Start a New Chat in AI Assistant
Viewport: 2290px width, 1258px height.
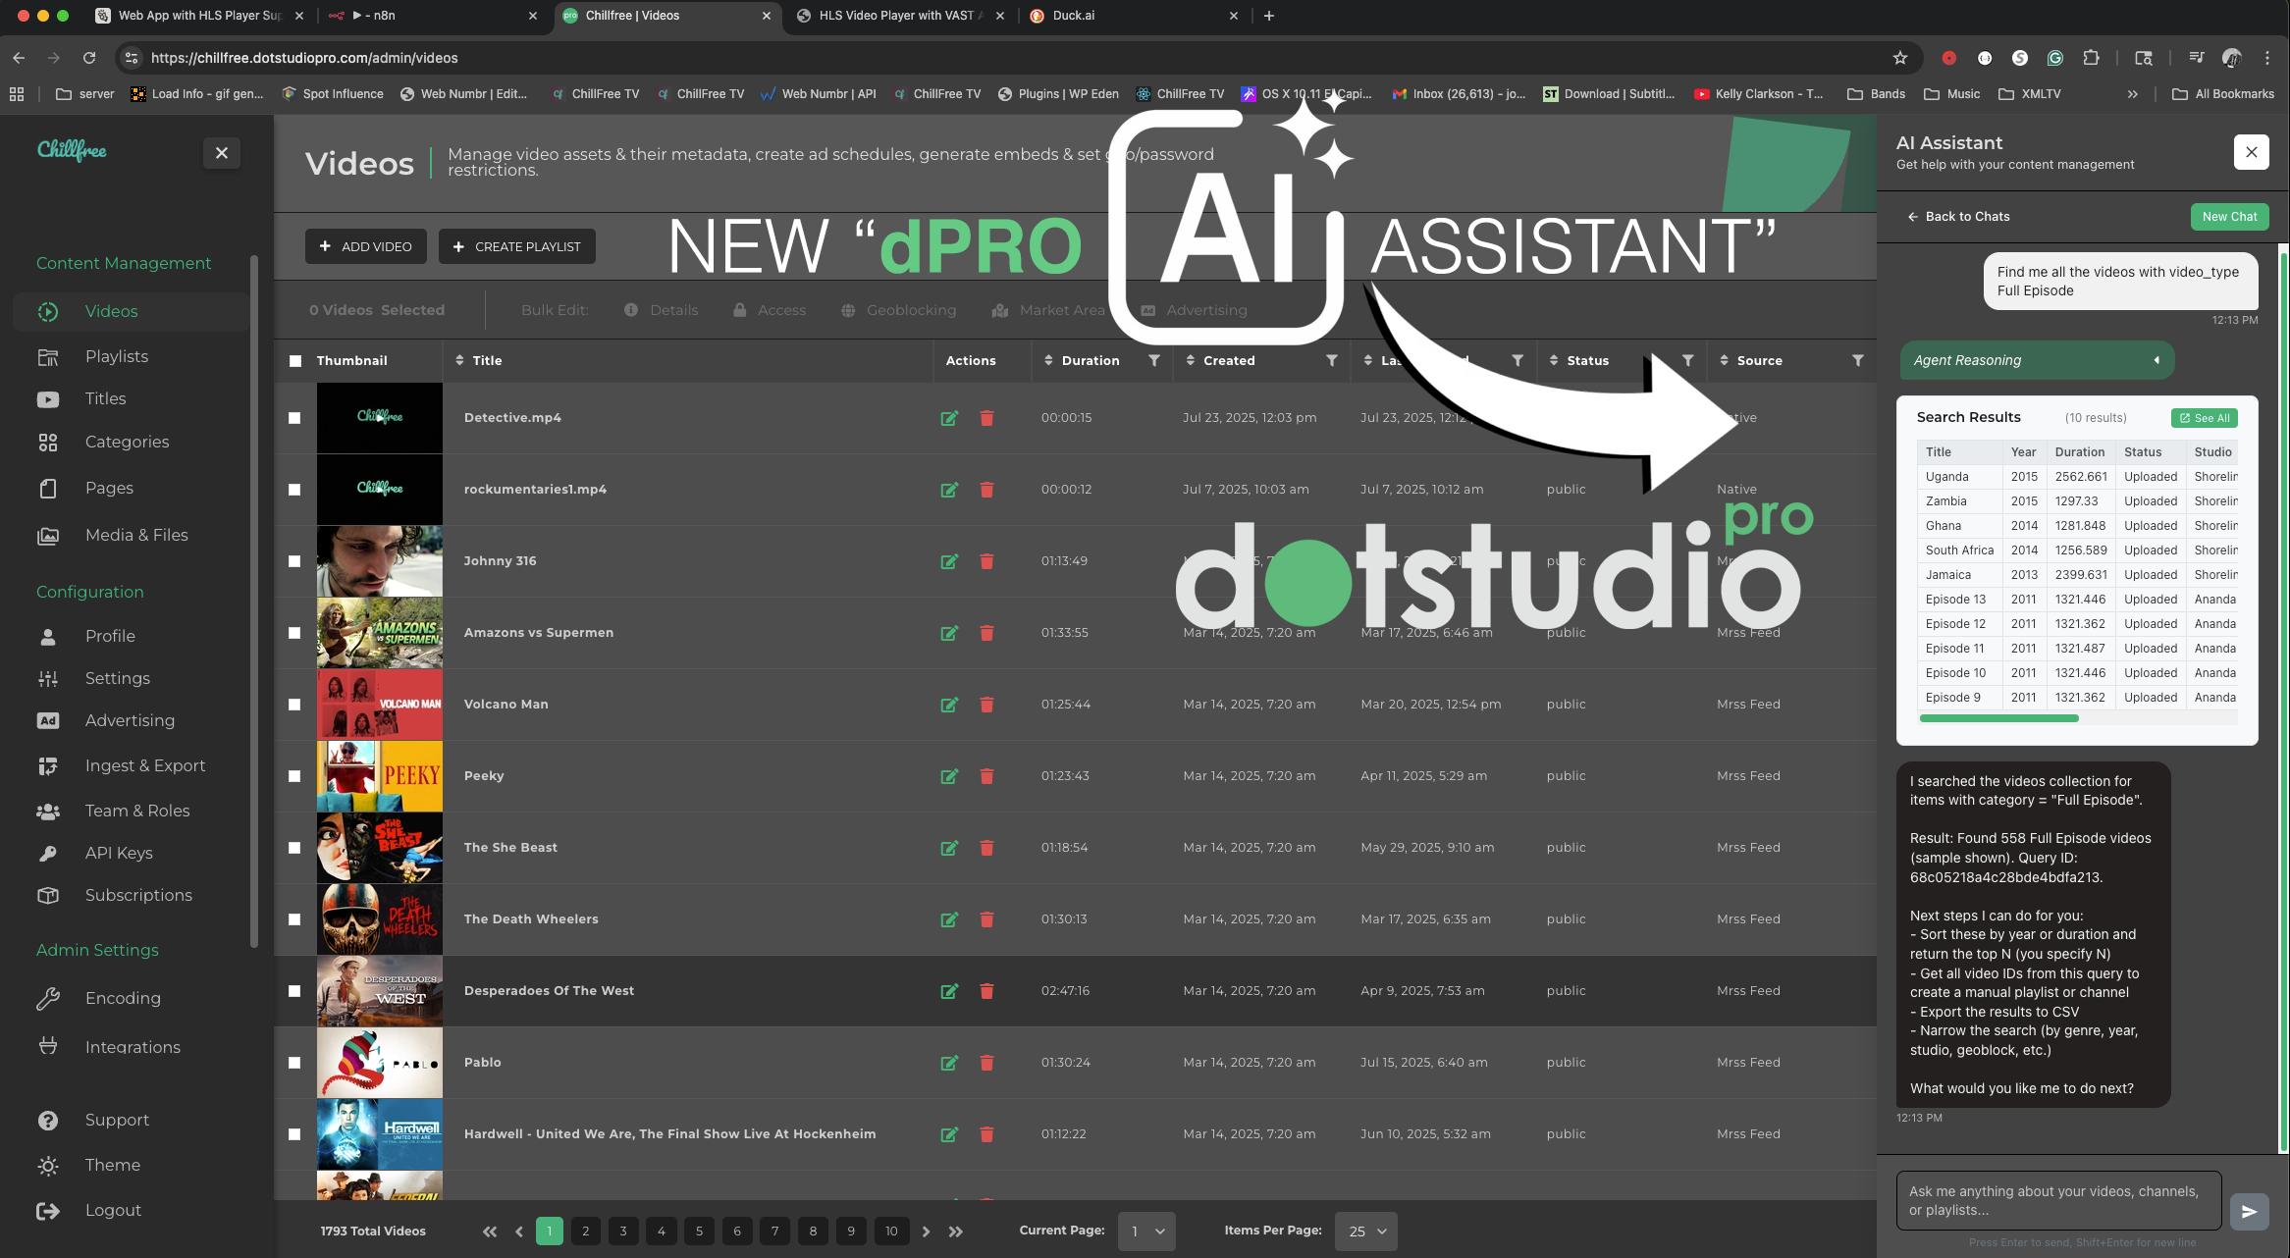click(2228, 217)
